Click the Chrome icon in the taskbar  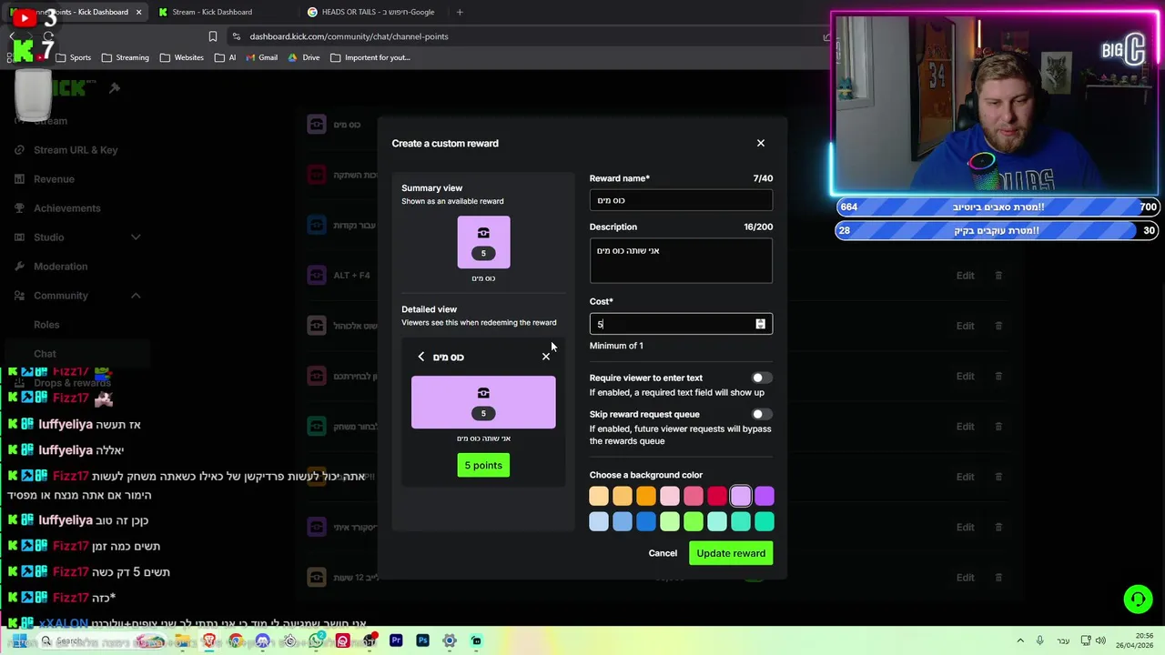[236, 640]
